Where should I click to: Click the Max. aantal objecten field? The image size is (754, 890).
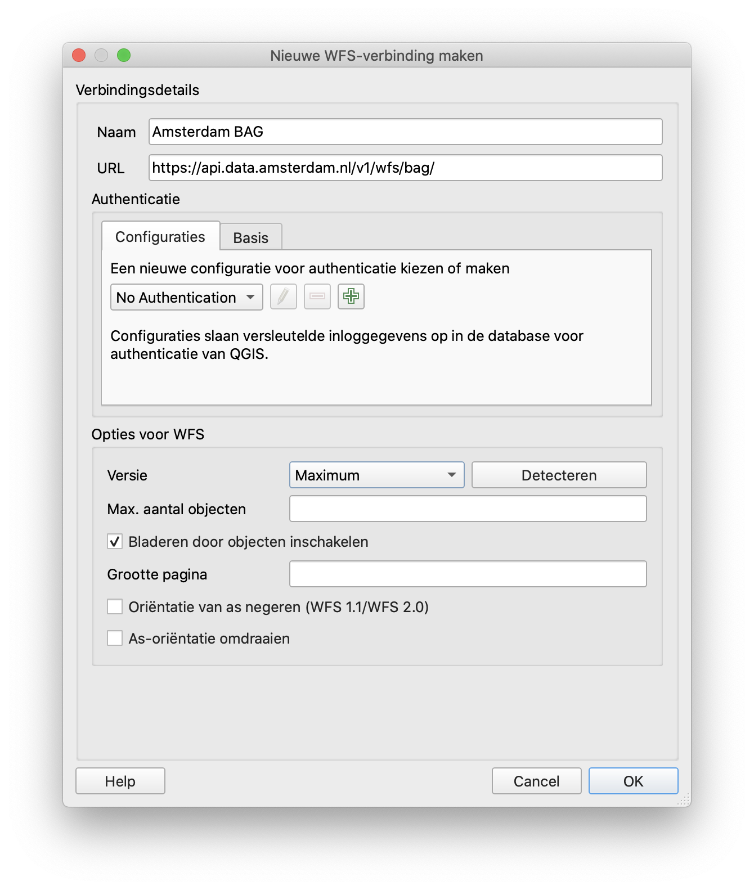coord(468,509)
